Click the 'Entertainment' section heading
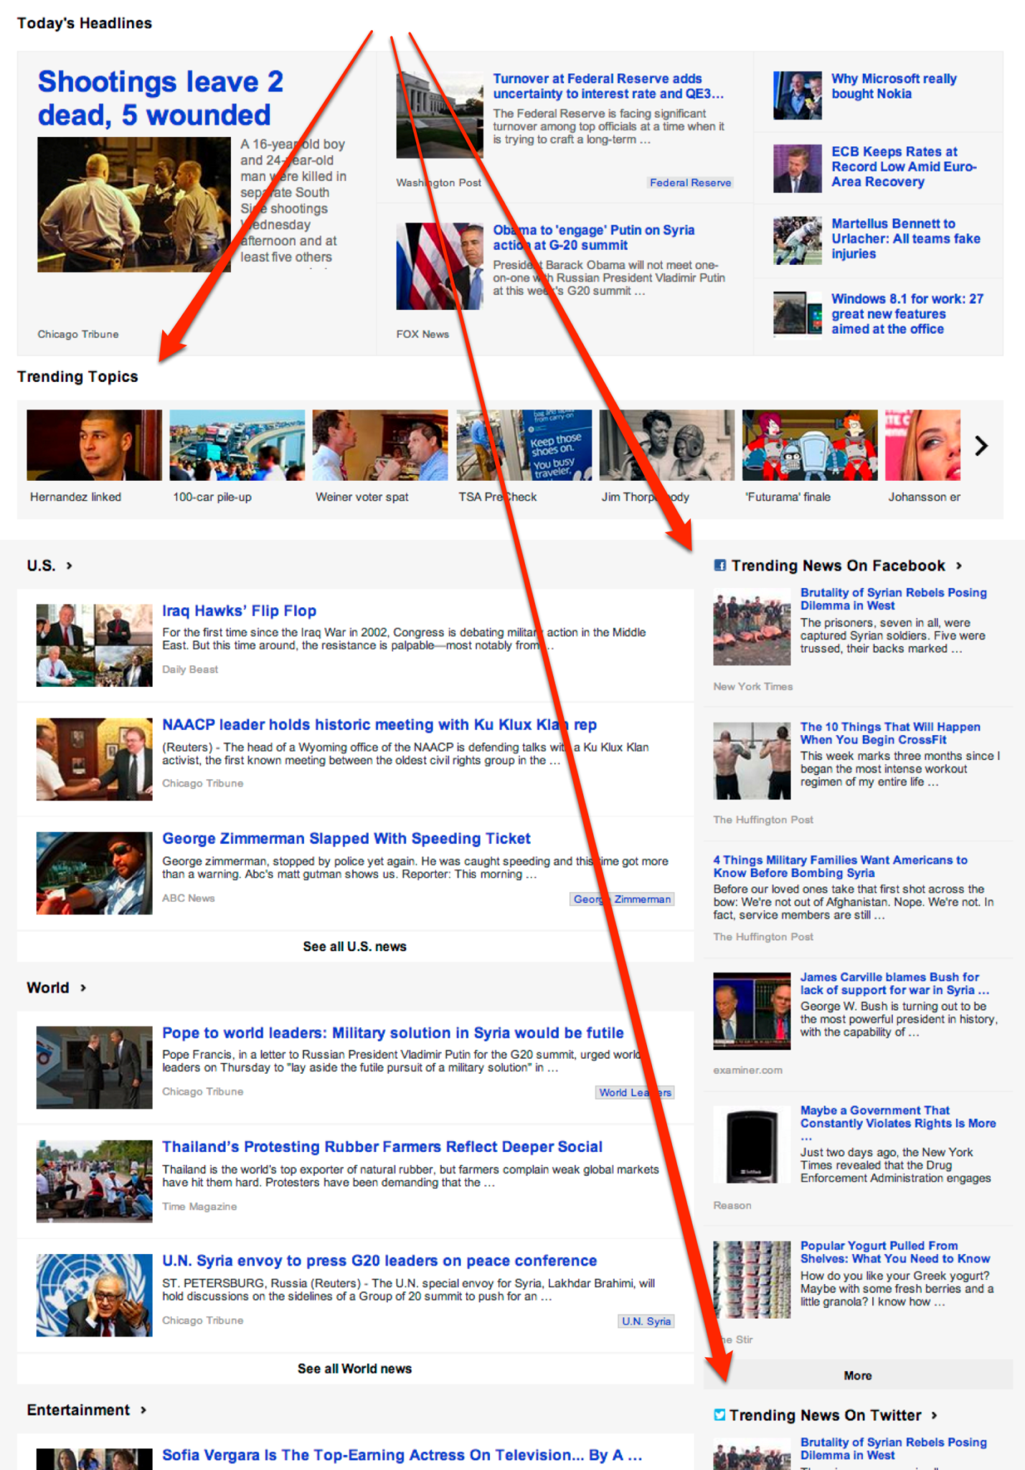This screenshot has height=1470, width=1025. pos(78,1410)
